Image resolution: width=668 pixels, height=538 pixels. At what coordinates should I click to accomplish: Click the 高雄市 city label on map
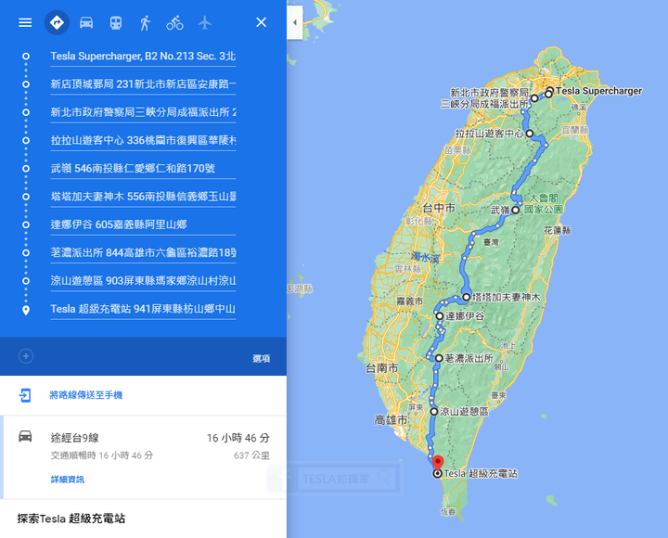click(391, 420)
